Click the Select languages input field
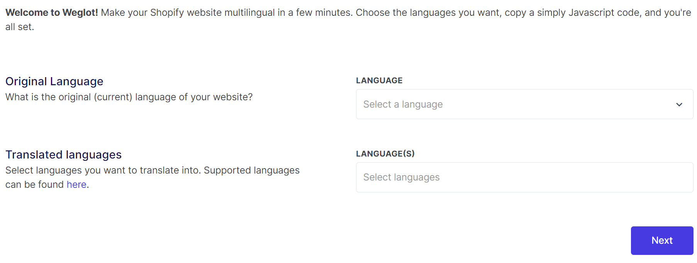 (x=524, y=177)
